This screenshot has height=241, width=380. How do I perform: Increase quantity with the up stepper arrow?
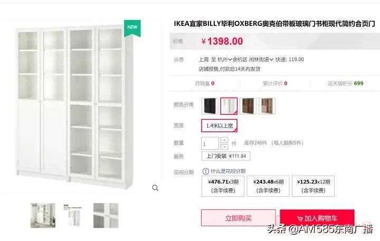(x=224, y=140)
